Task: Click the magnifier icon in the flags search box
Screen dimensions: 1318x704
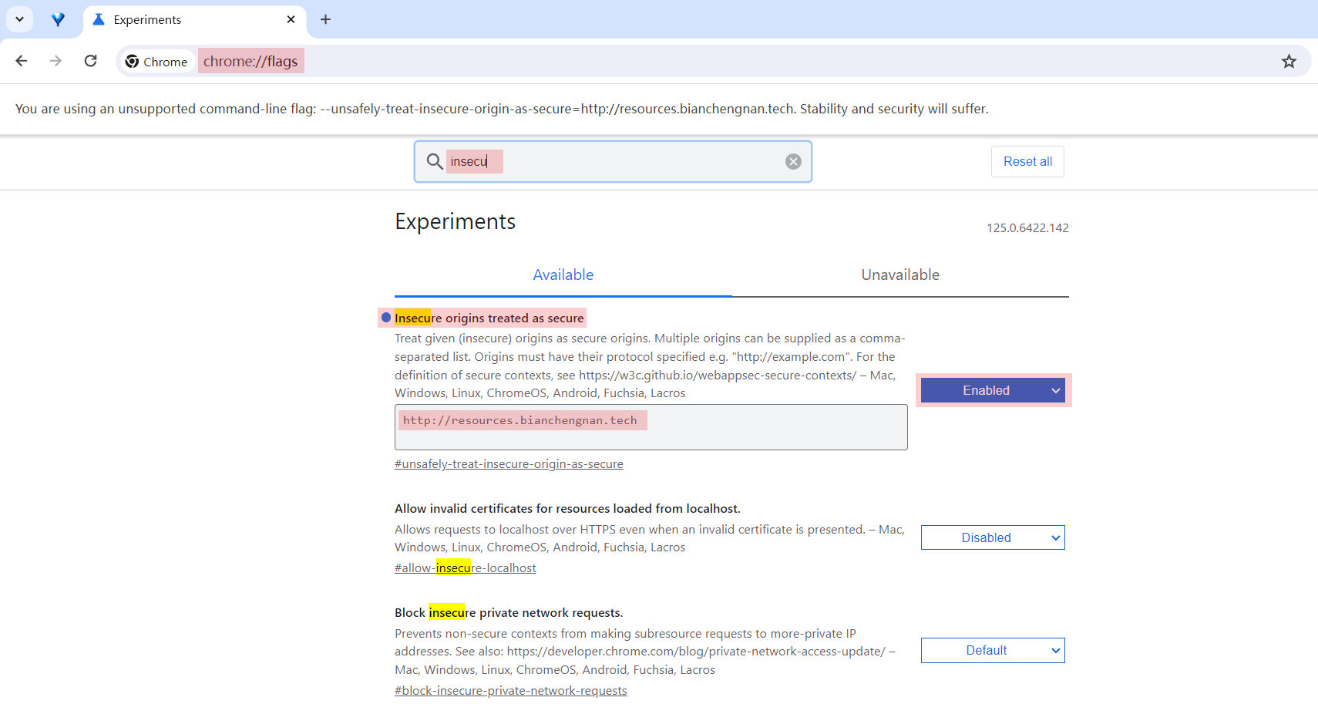Action: click(x=434, y=161)
